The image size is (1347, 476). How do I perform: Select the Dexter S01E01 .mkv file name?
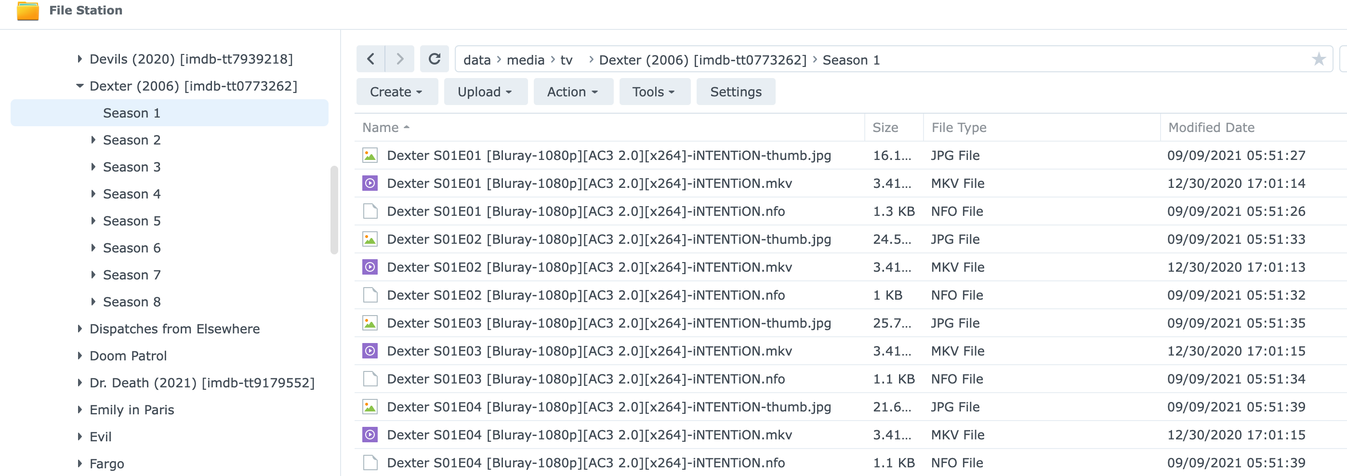[589, 184]
